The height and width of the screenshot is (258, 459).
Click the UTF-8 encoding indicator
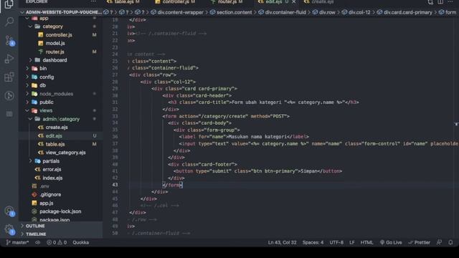click(336, 242)
